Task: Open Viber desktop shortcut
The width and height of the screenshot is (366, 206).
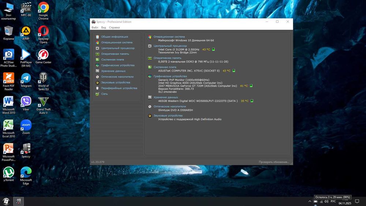Action: 26,103
